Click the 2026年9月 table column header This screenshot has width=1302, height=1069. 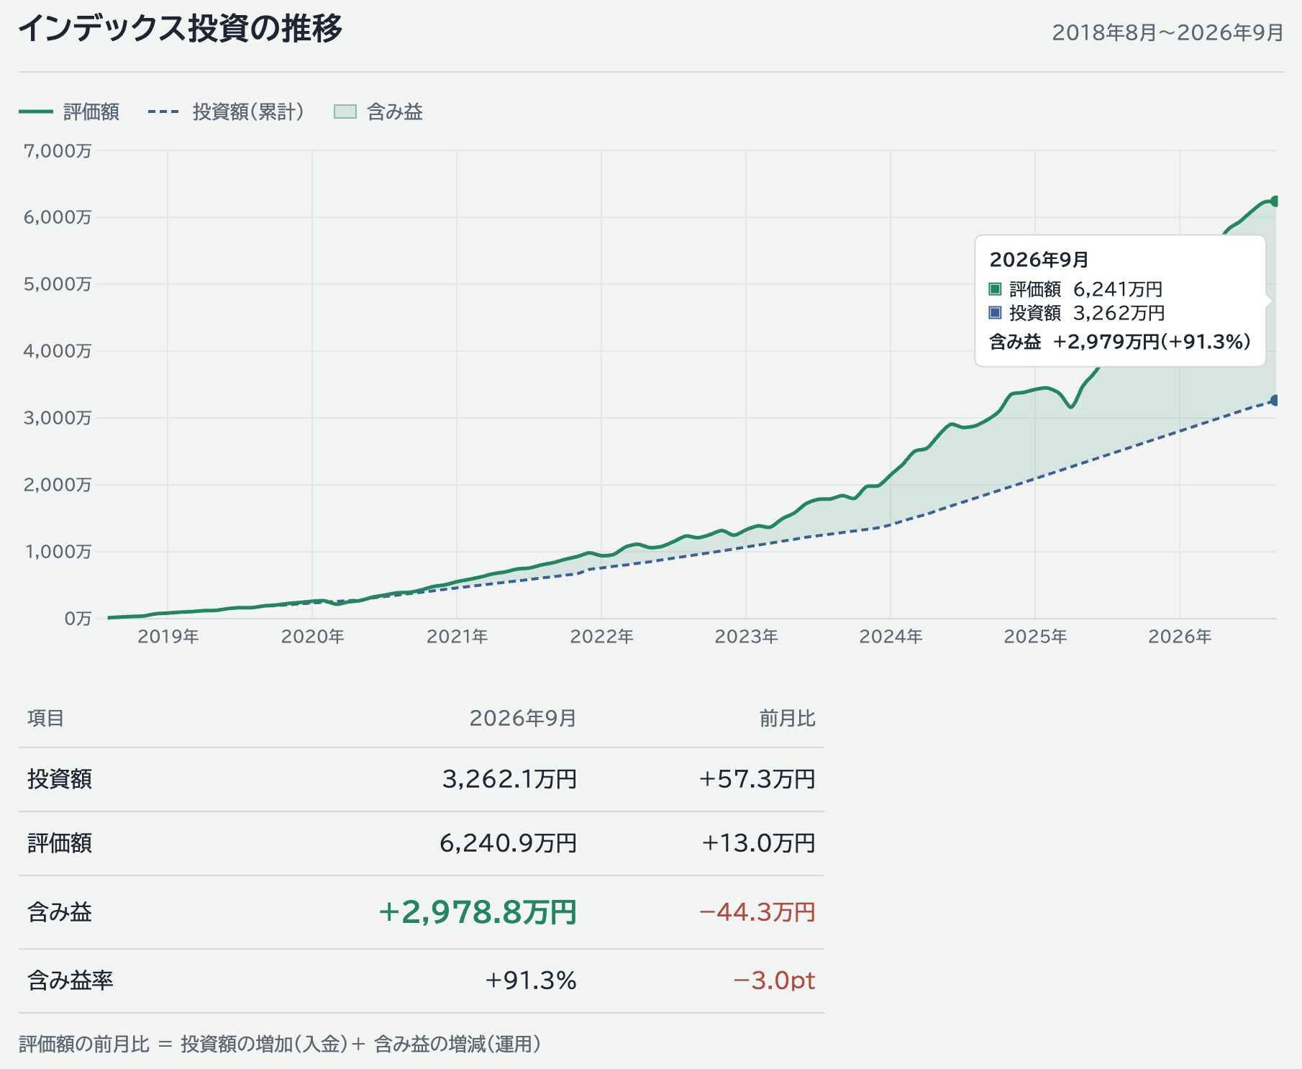click(x=523, y=718)
